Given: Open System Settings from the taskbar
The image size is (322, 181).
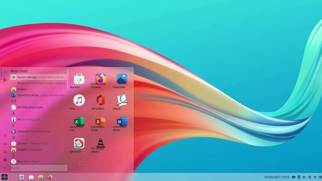Looking at the screenshot, I should pyautogui.click(x=22, y=177).
